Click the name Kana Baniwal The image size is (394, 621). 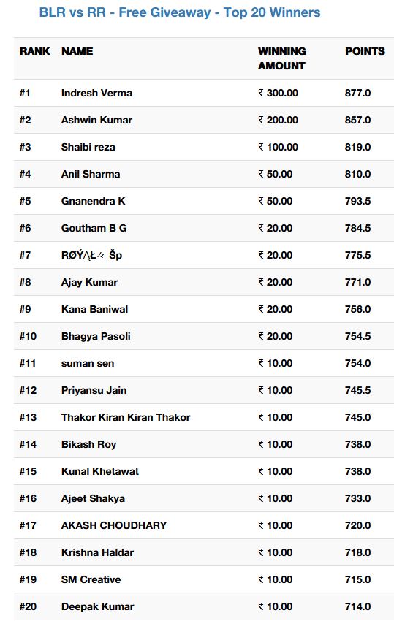pos(95,309)
